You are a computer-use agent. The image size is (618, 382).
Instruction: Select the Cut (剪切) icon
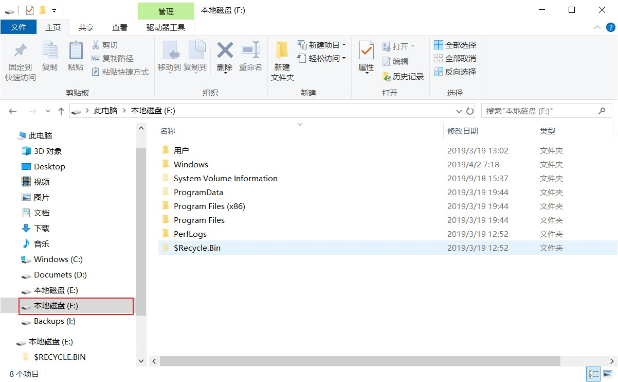point(105,45)
